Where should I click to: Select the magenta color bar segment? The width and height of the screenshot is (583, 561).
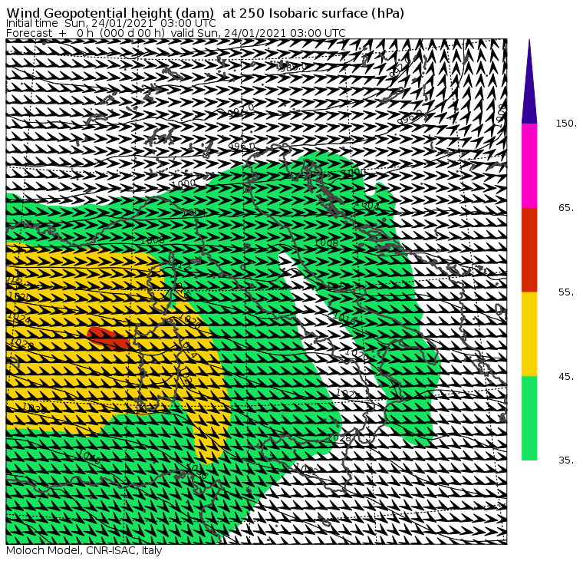pos(529,166)
